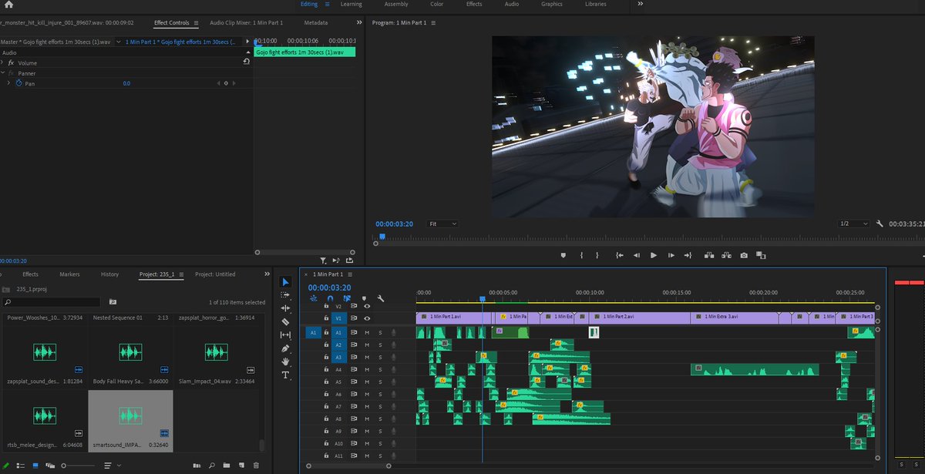Select the Ripple Edit tool
925x474 pixels.
click(285, 308)
